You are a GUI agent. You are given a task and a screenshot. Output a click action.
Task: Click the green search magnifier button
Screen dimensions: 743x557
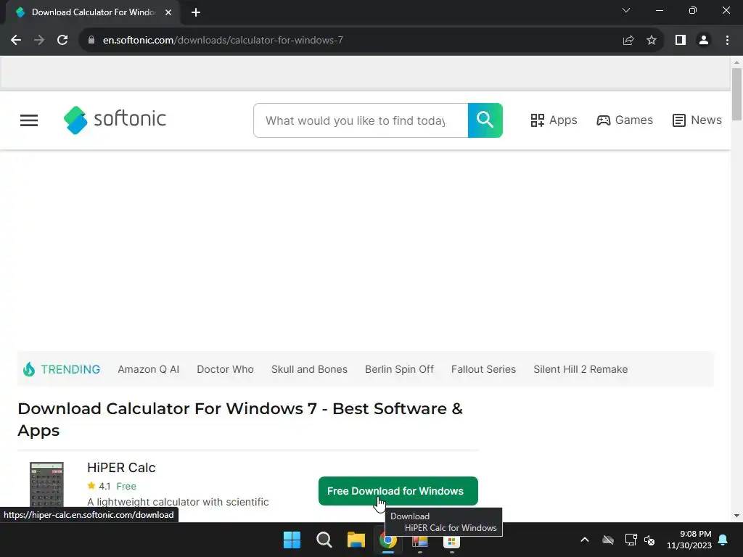tap(485, 120)
